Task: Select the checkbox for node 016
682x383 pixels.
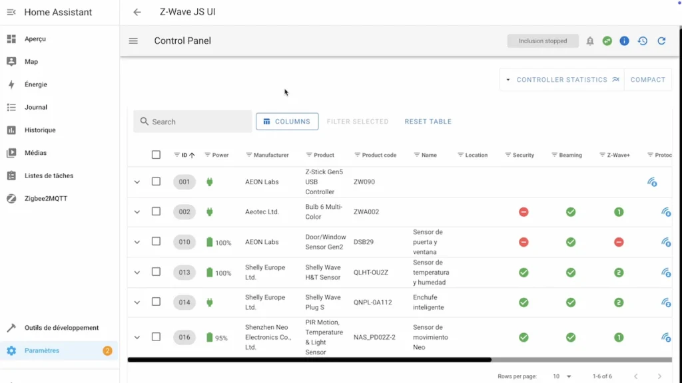Action: [x=156, y=337]
